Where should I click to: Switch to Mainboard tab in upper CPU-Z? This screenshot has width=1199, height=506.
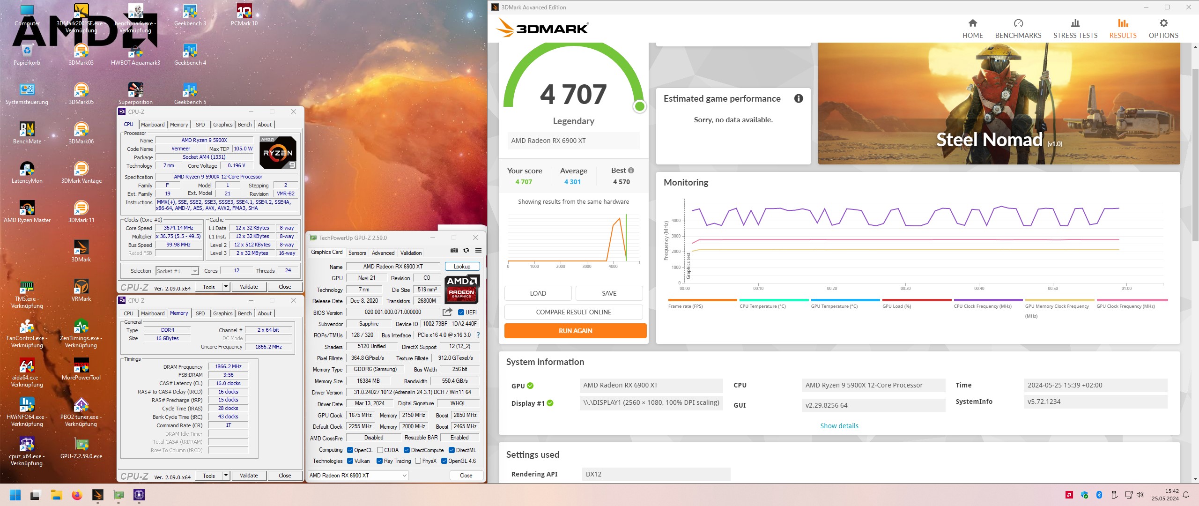(153, 125)
